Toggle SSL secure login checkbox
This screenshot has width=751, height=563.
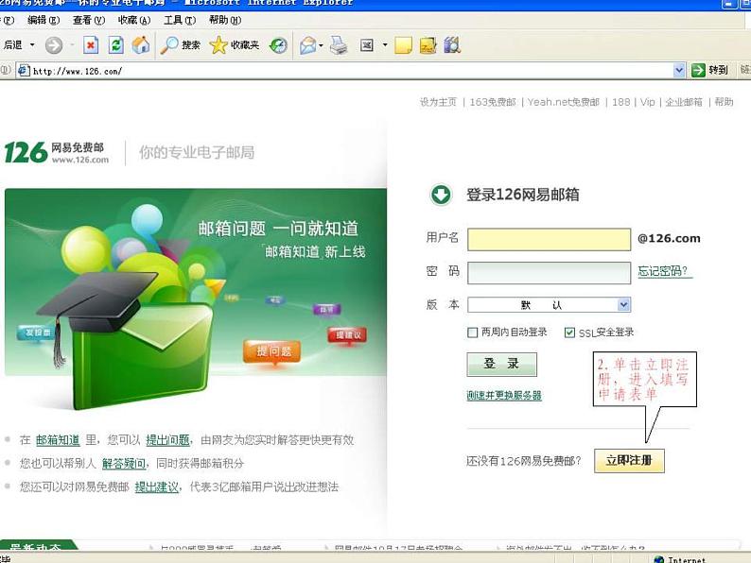[569, 333]
